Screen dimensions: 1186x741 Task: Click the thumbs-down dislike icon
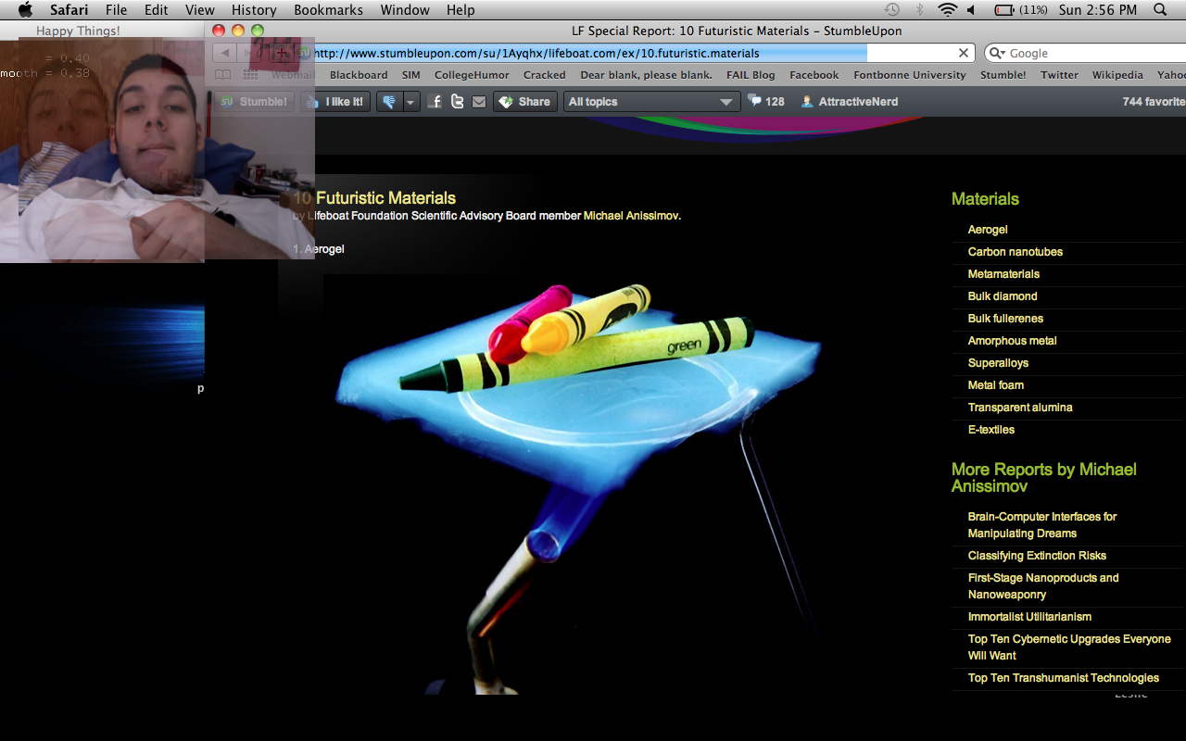click(389, 102)
